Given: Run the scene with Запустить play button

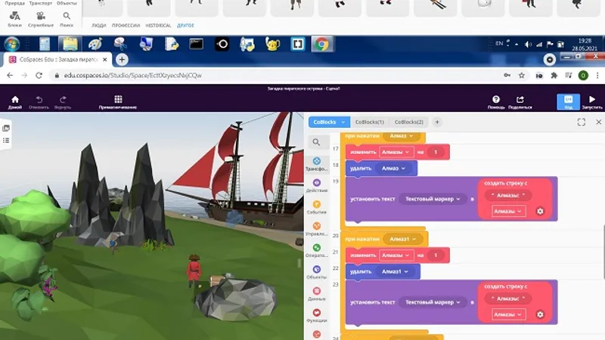Looking at the screenshot, I should click(x=592, y=102).
